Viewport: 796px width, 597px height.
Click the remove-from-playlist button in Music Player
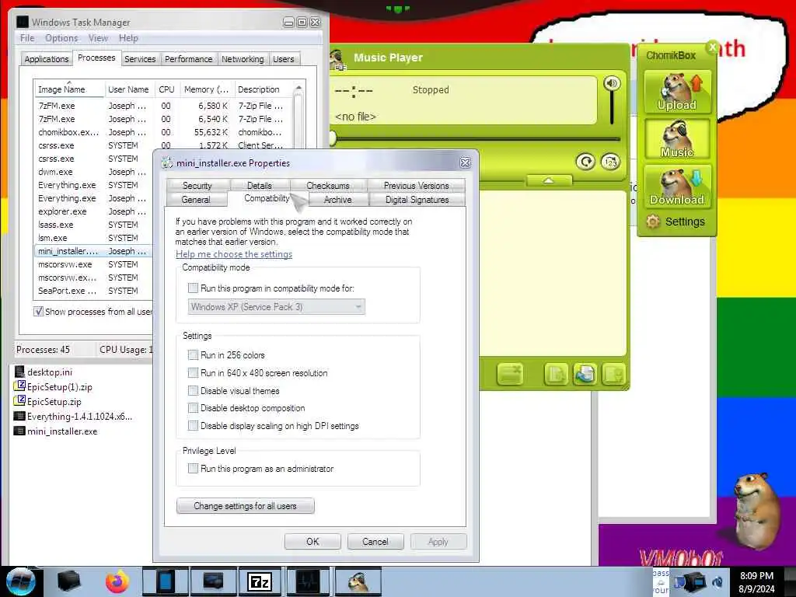click(x=510, y=375)
